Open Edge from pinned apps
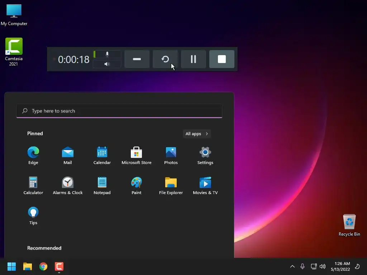 coord(33,155)
